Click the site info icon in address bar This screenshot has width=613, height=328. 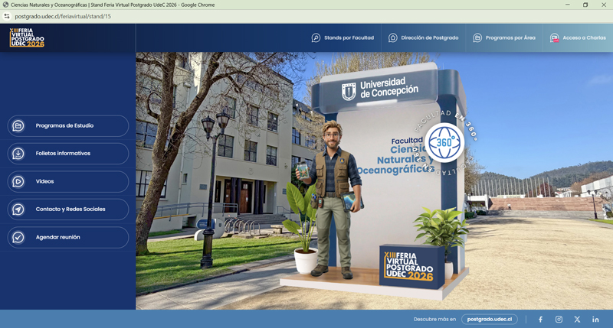click(x=7, y=16)
